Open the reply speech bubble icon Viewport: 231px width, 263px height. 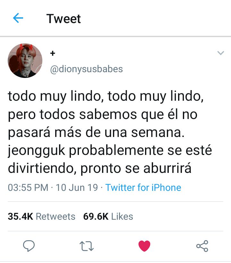click(29, 246)
